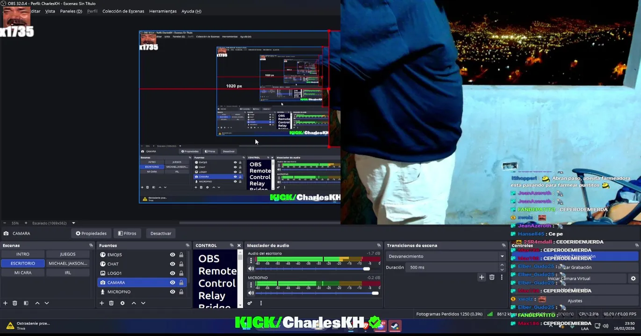Image resolution: width=641 pixels, height=336 pixels.
Task: Open virtual camera settings gear
Action: [633, 279]
